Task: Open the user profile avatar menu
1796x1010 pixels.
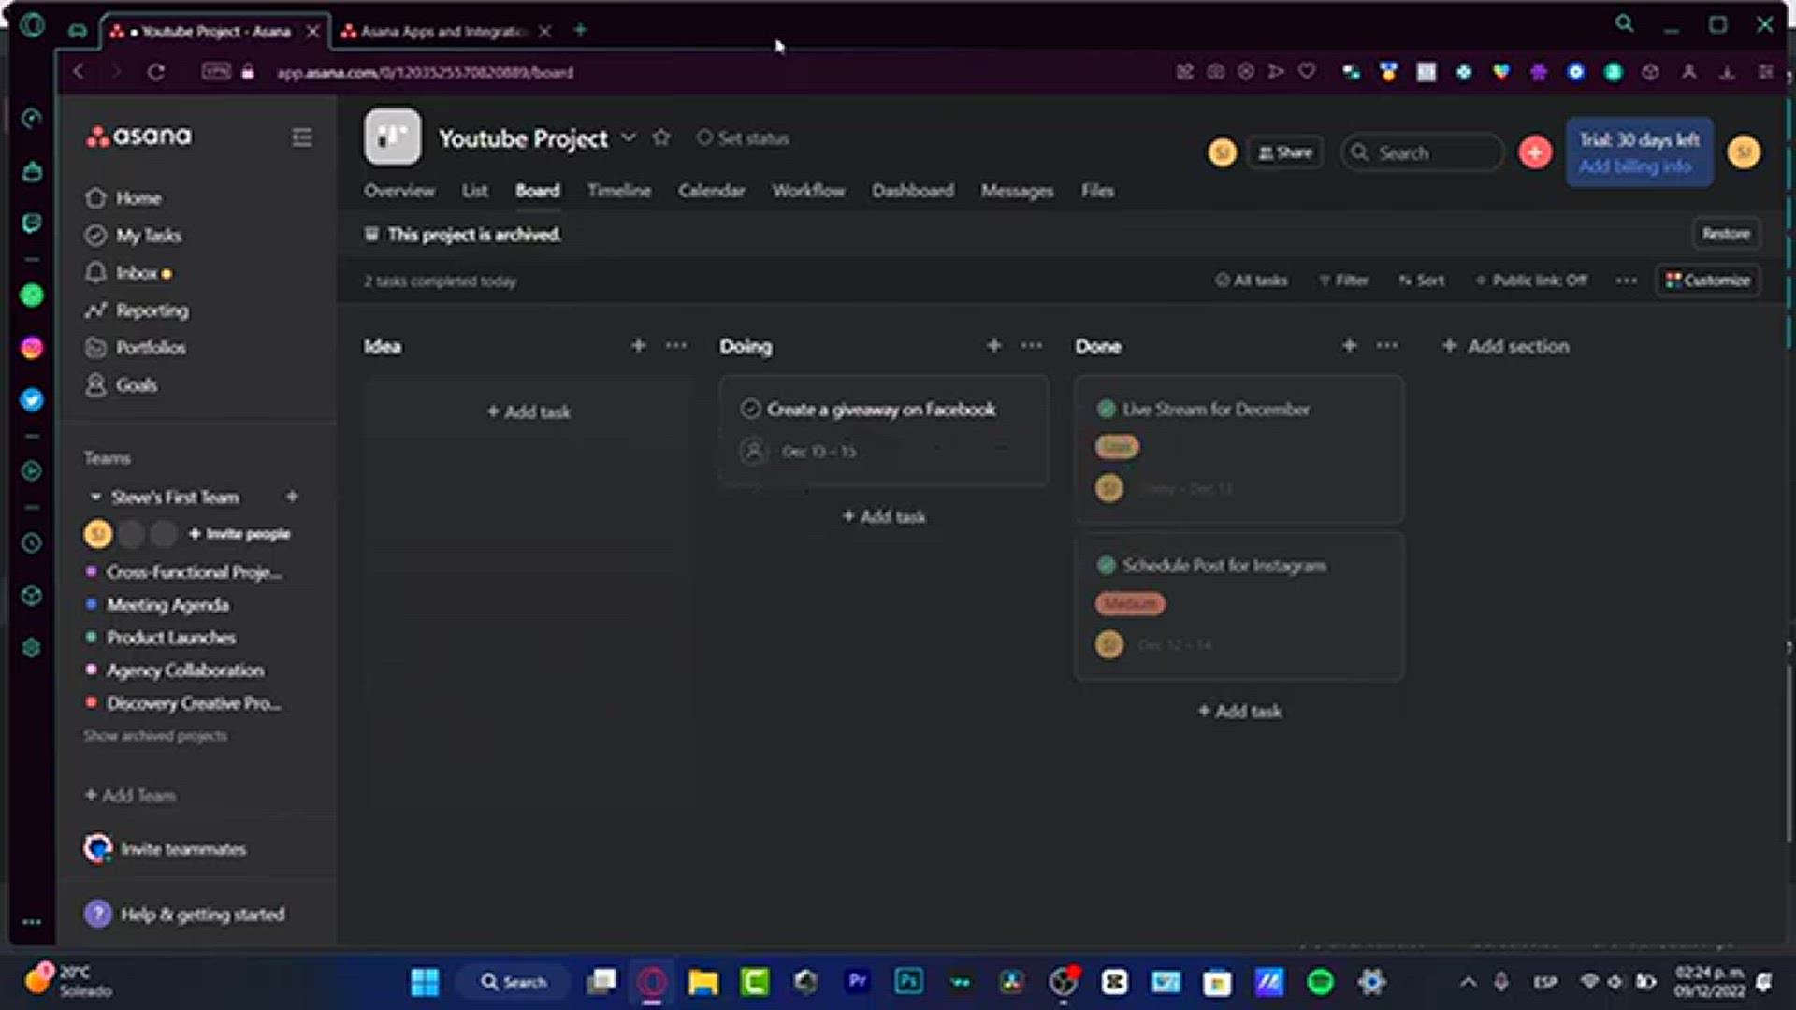Action: (x=1744, y=152)
